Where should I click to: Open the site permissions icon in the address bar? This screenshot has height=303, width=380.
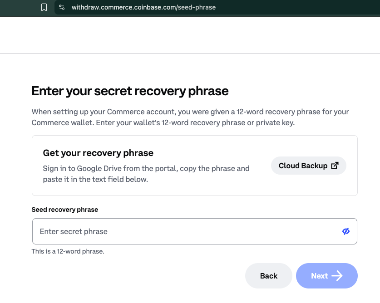pos(62,7)
